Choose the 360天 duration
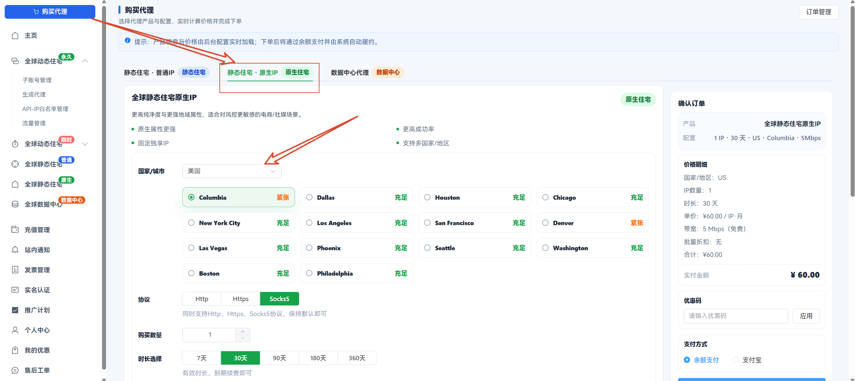Screen dimensions: 855x381 (x=357, y=358)
